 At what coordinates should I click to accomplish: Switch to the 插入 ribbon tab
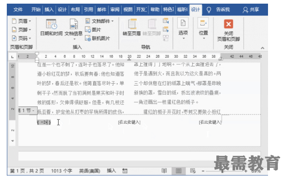(49, 10)
